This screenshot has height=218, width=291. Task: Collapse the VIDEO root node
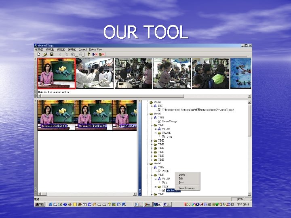pos(148,102)
